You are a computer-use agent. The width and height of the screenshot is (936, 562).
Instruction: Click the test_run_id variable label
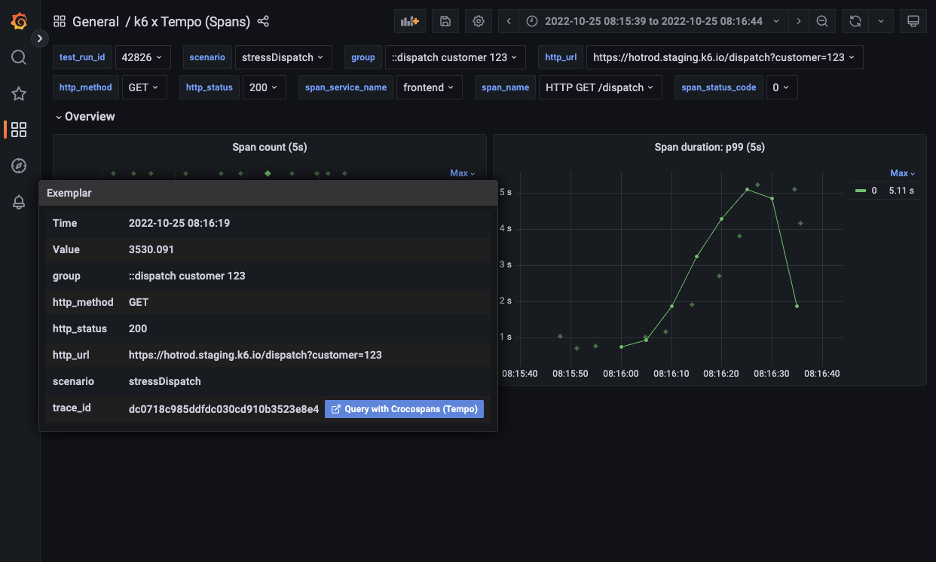(82, 57)
